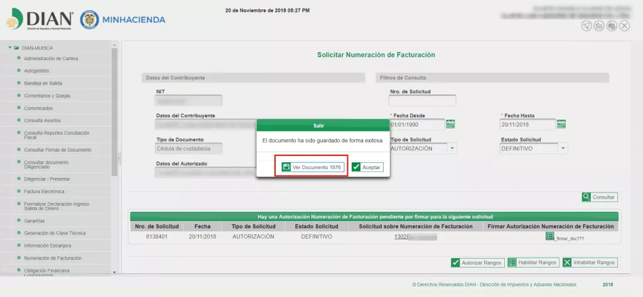Click the firmar document icon in table
Screen dimensions: 643x297
point(549,237)
